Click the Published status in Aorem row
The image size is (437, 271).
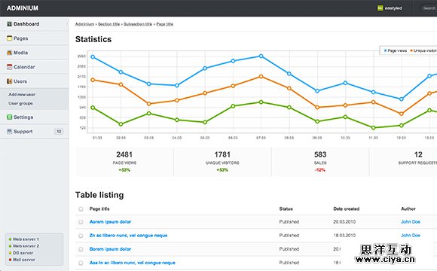pos(289,222)
